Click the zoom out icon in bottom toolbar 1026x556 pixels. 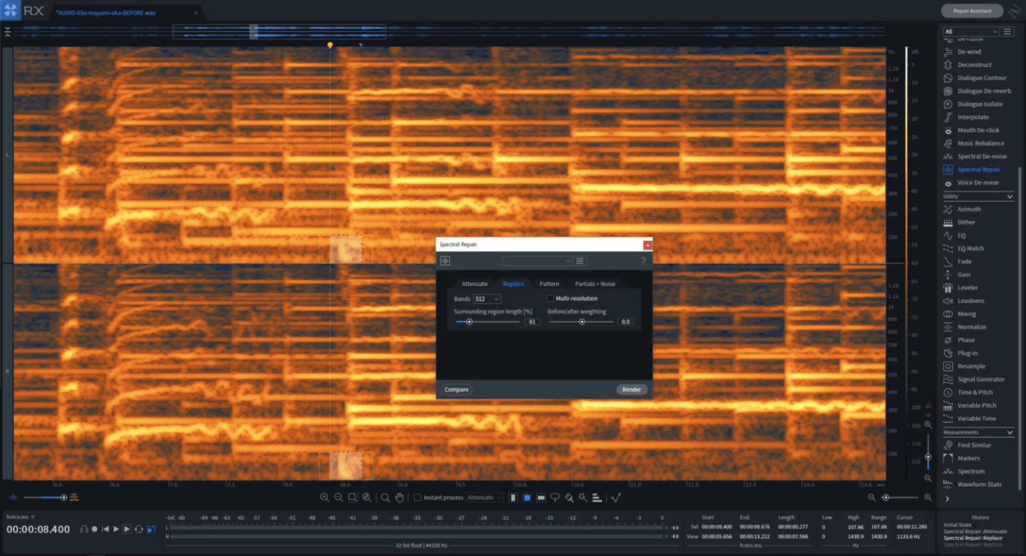[339, 498]
